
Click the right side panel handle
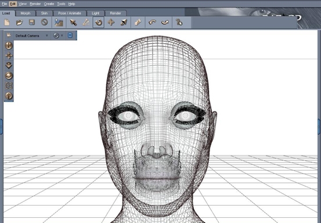(319, 127)
